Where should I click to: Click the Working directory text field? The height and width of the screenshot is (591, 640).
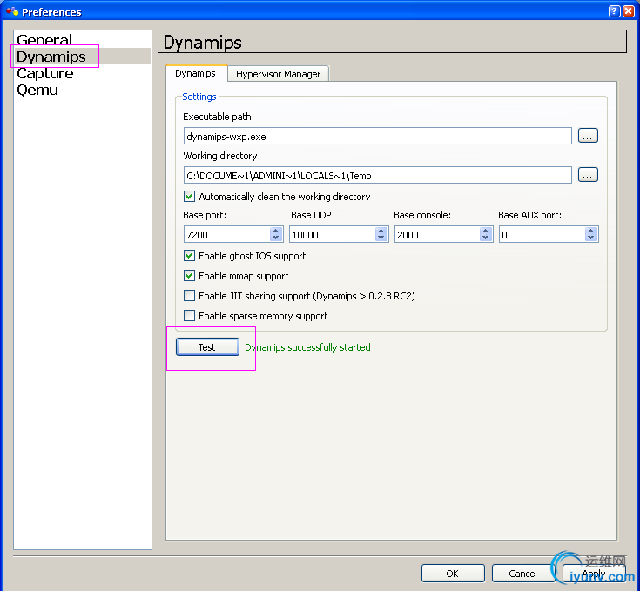point(377,175)
